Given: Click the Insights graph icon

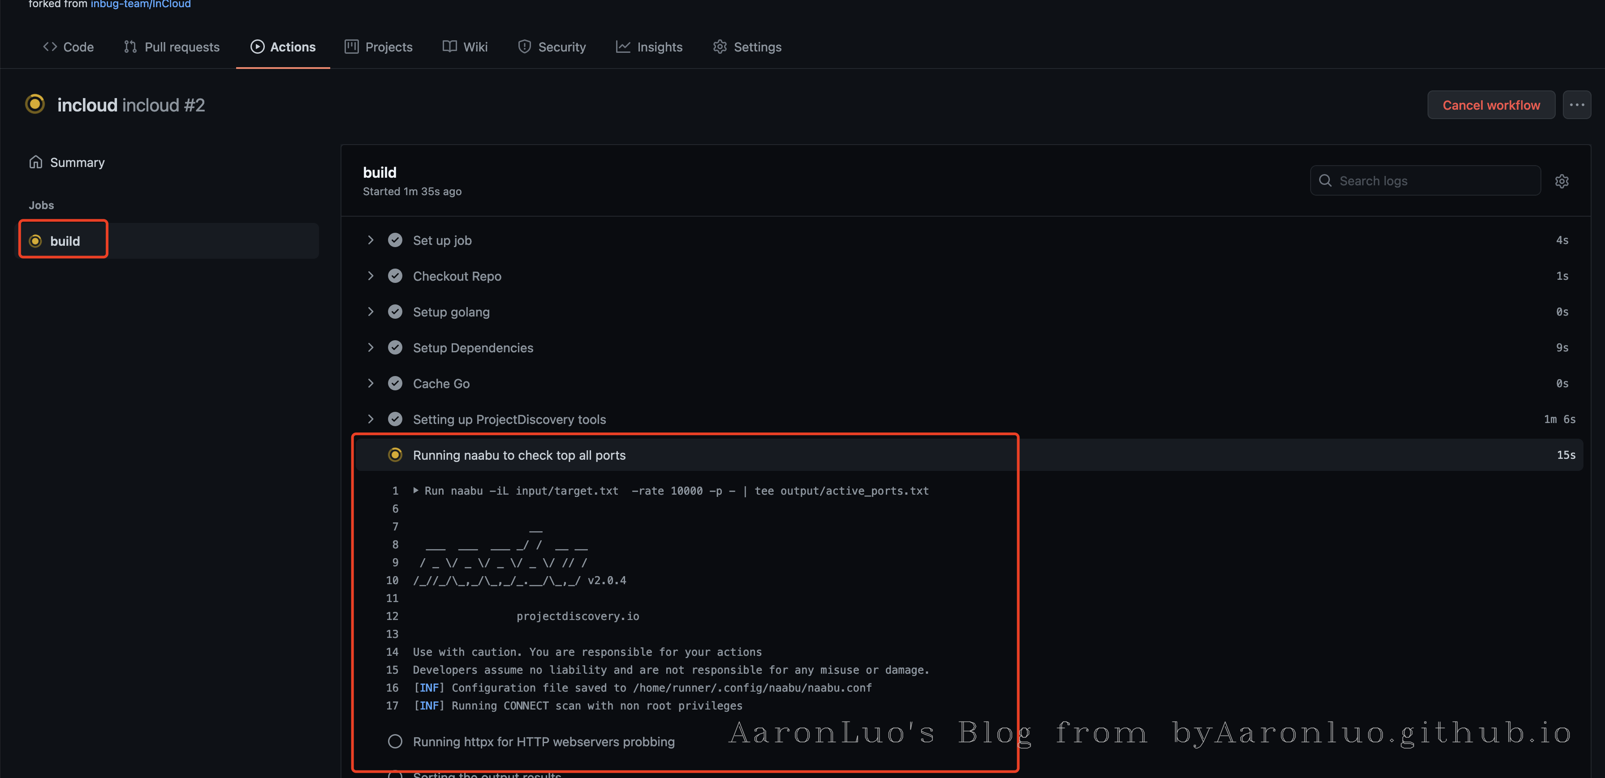Looking at the screenshot, I should point(622,47).
